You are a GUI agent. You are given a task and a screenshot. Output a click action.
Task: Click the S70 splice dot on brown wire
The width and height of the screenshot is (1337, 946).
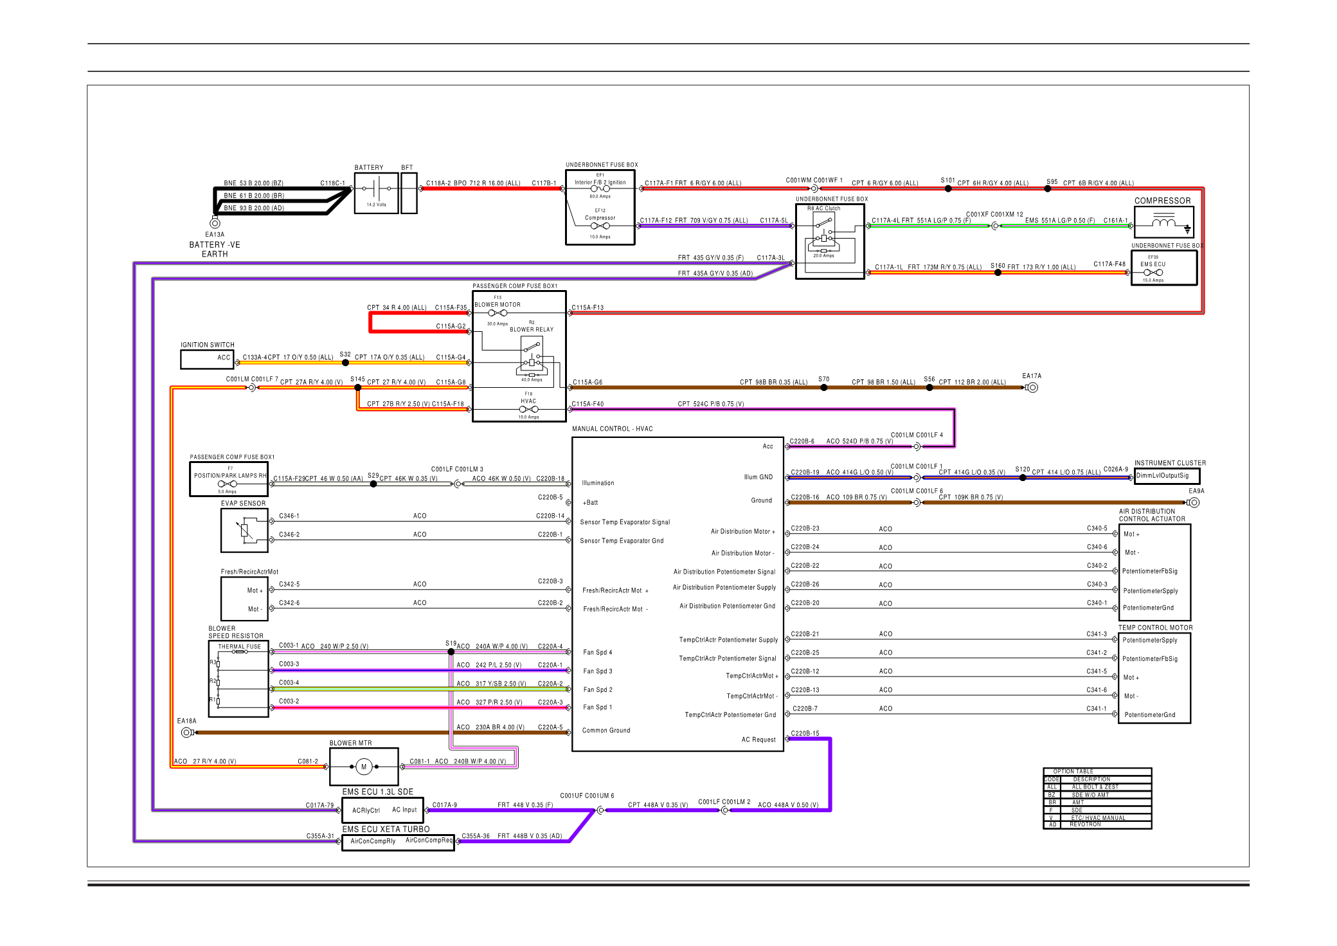[x=823, y=387]
